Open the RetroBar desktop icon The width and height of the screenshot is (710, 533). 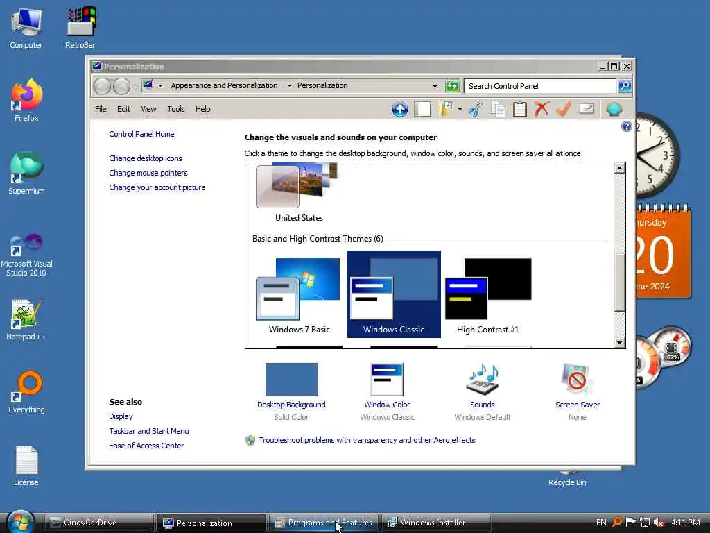80,28
